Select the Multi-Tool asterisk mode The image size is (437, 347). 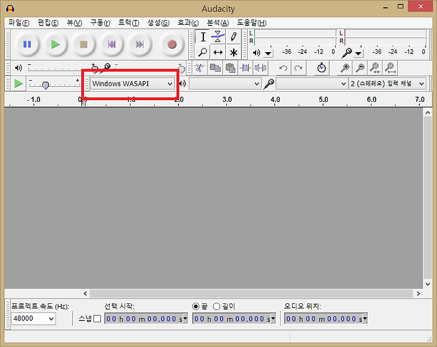pos(234,52)
